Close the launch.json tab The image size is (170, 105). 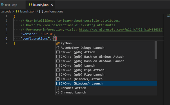pos(52,5)
